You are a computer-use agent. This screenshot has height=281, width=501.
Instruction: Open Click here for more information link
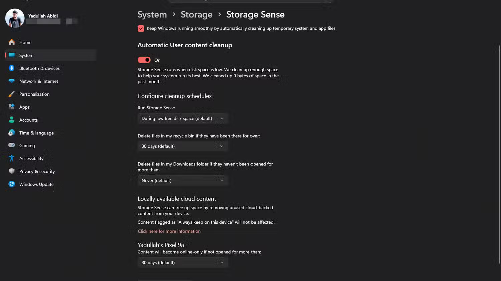pyautogui.click(x=169, y=231)
